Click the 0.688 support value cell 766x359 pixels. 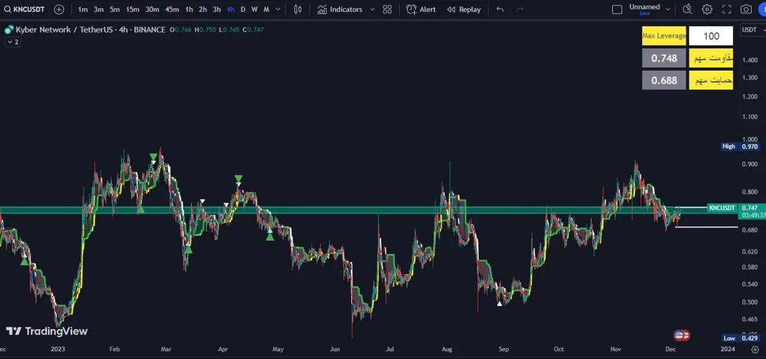[664, 80]
